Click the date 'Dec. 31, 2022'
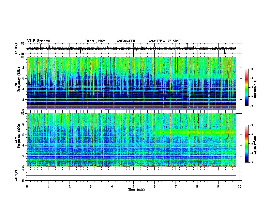This screenshot has width=270, height=209. coord(95,41)
